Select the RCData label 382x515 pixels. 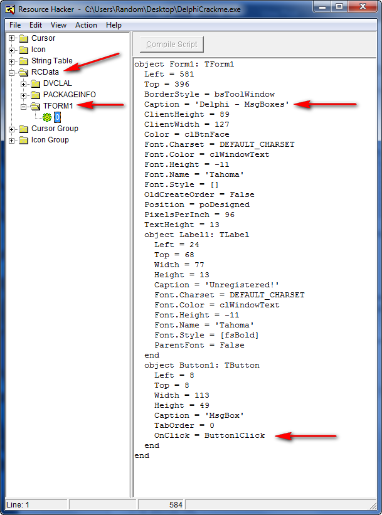(x=45, y=72)
